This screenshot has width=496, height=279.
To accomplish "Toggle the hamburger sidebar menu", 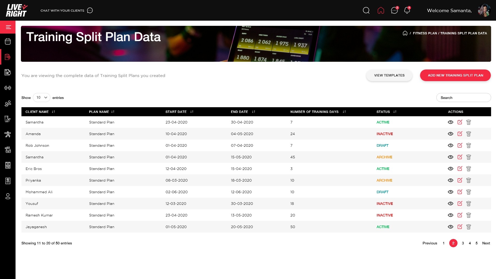I will (8, 27).
